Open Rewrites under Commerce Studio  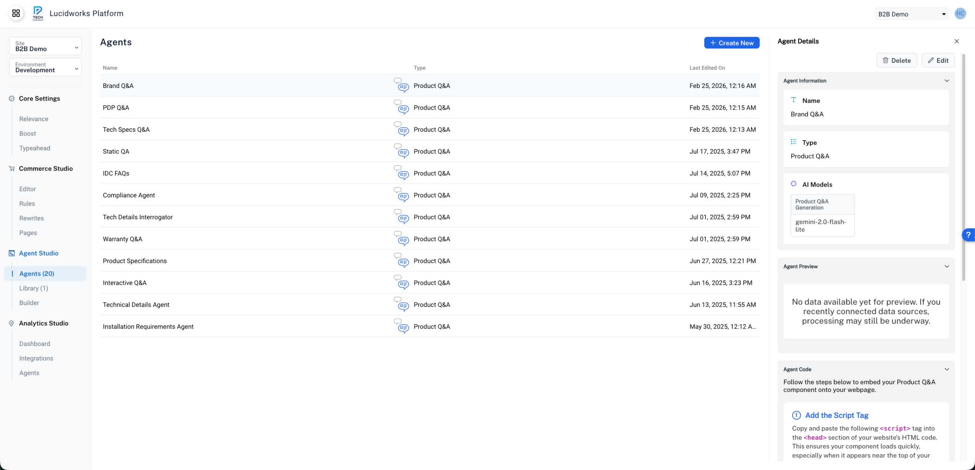point(32,218)
